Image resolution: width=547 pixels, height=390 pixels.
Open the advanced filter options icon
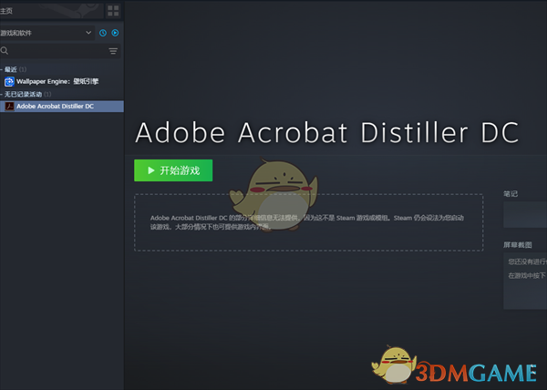pos(113,51)
